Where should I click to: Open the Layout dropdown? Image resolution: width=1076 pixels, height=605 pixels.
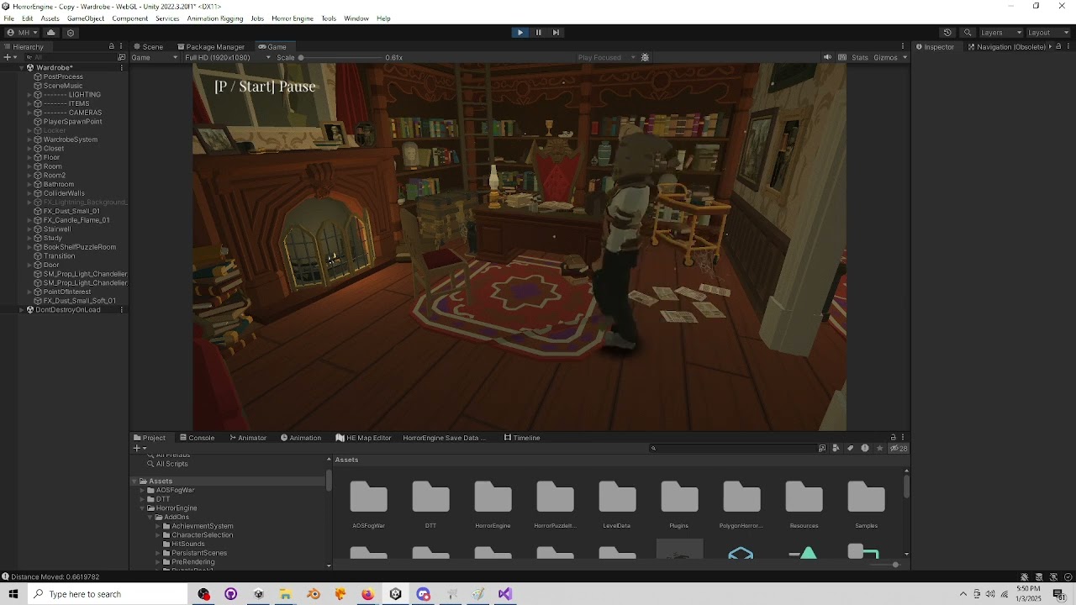pyautogui.click(x=1048, y=33)
